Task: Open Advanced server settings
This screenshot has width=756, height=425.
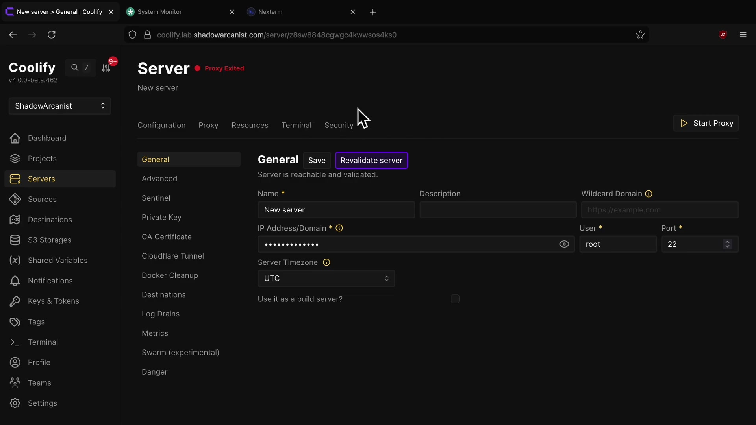Action: coord(159,179)
